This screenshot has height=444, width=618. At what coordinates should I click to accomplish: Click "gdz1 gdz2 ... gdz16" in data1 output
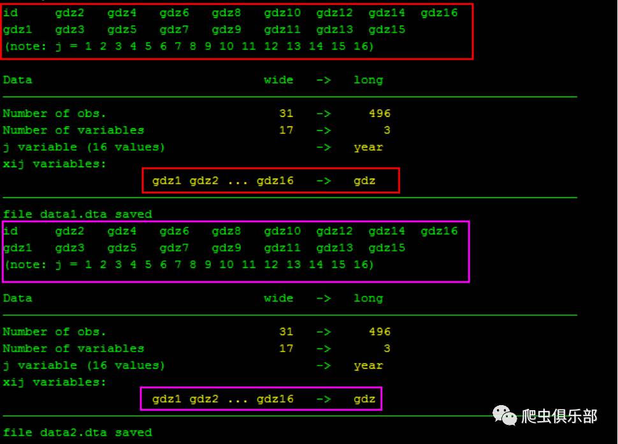point(223,181)
